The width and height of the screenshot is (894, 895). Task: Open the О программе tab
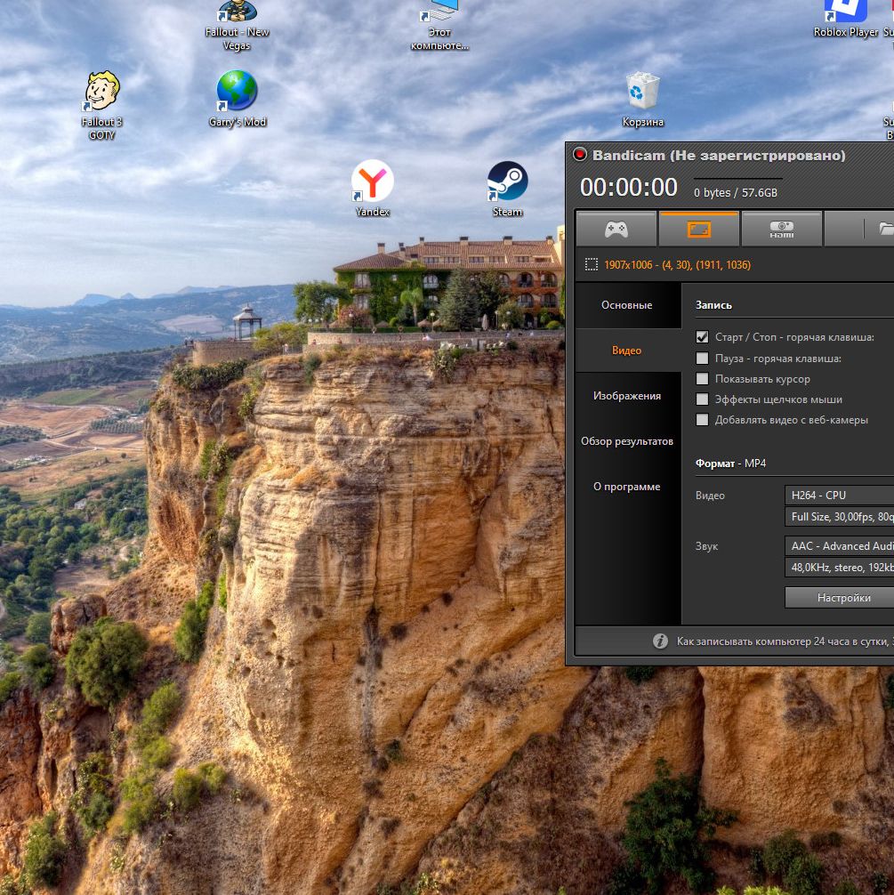click(627, 487)
